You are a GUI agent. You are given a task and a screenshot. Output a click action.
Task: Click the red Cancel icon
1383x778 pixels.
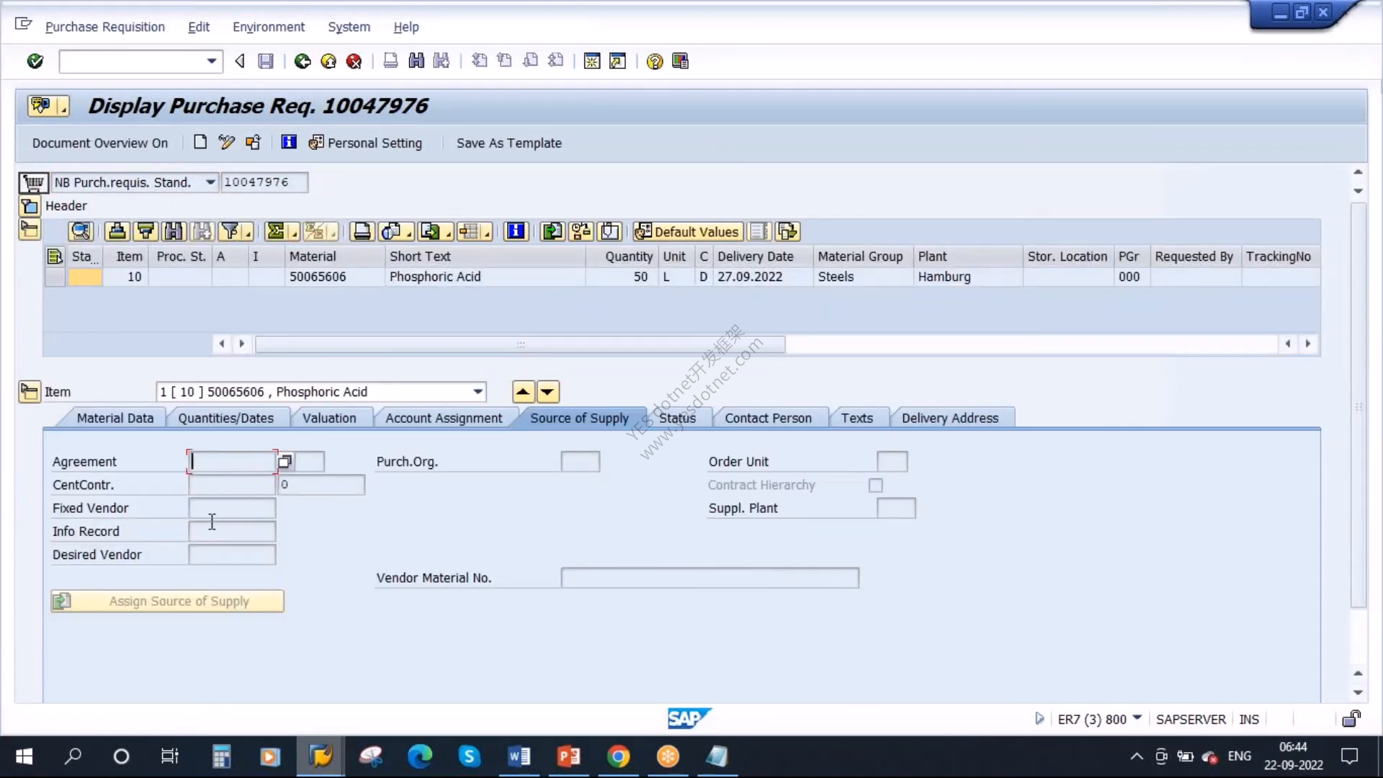[x=354, y=61]
